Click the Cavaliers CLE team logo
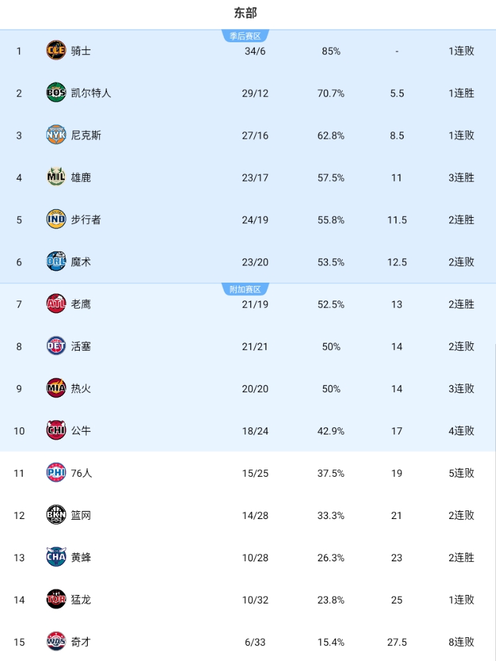 pos(56,51)
